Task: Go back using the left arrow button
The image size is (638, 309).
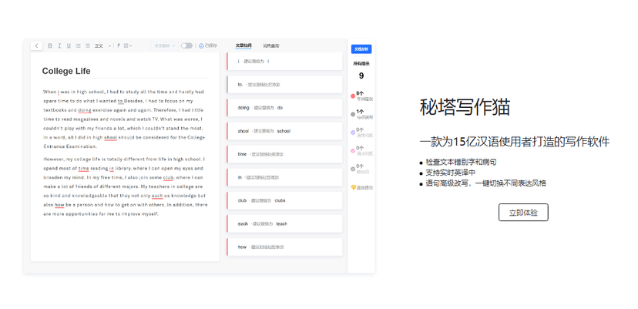Action: (37, 45)
